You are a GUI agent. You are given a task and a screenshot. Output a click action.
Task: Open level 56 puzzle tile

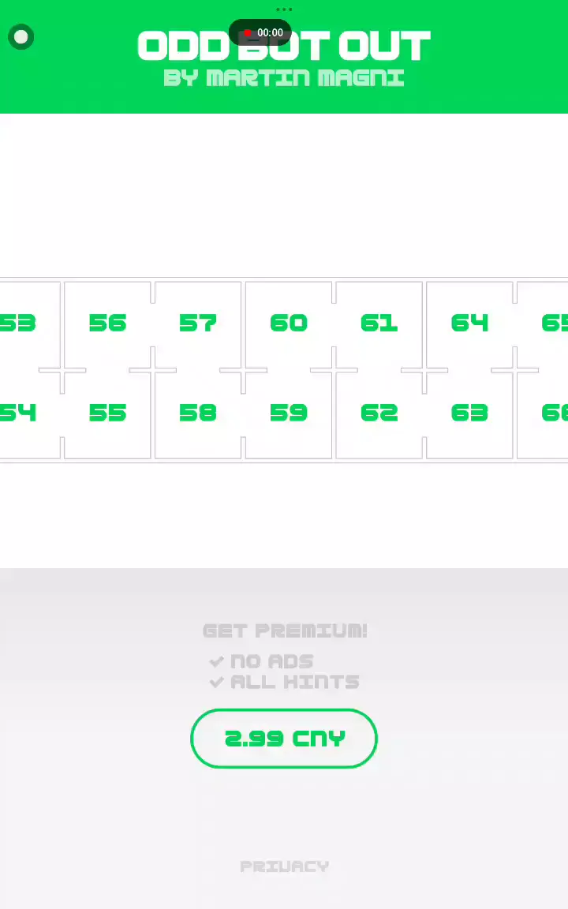tap(107, 323)
